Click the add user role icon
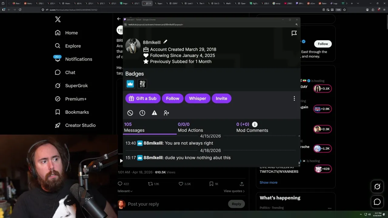 coord(166,113)
